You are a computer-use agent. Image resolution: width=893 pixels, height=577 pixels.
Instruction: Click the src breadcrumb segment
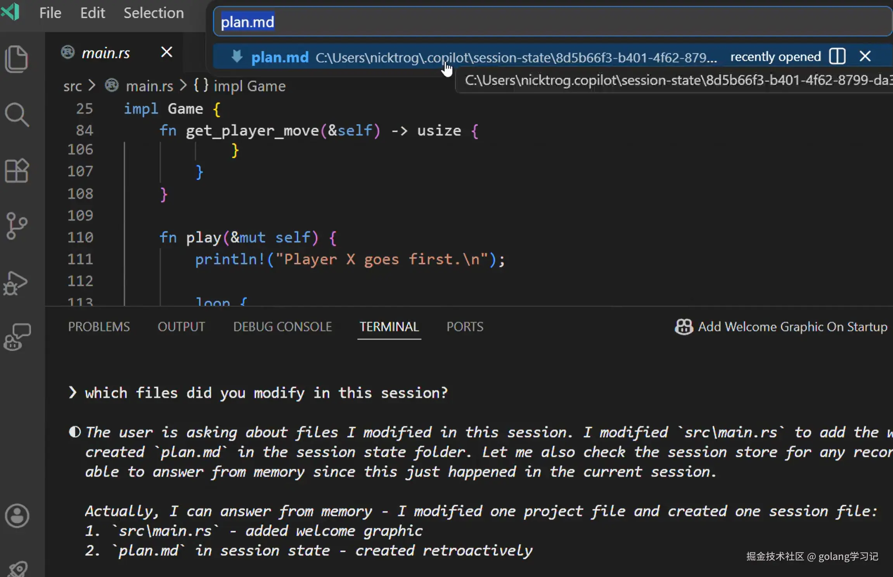point(73,86)
